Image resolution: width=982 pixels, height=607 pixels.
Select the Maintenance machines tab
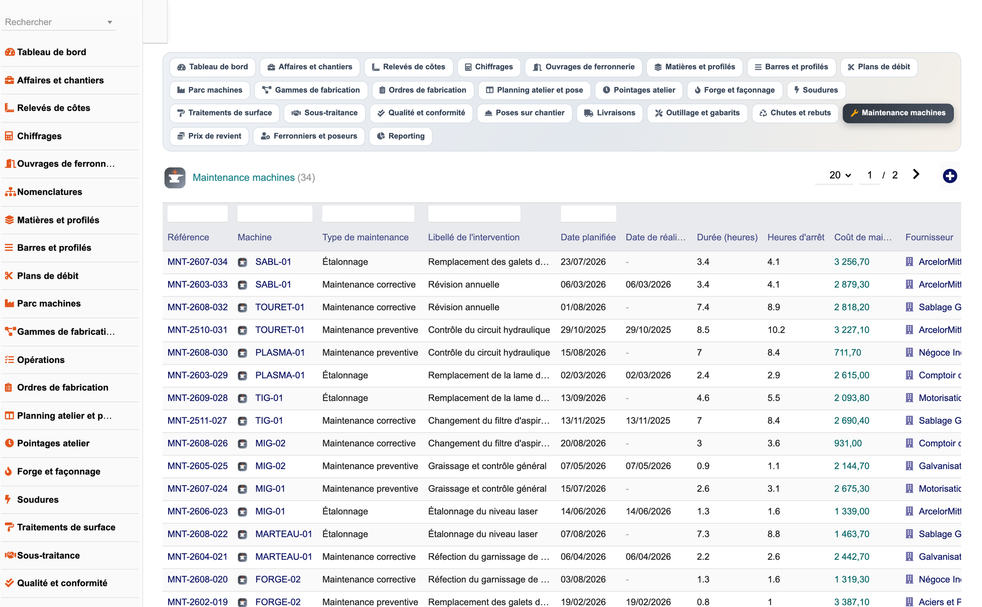[898, 113]
